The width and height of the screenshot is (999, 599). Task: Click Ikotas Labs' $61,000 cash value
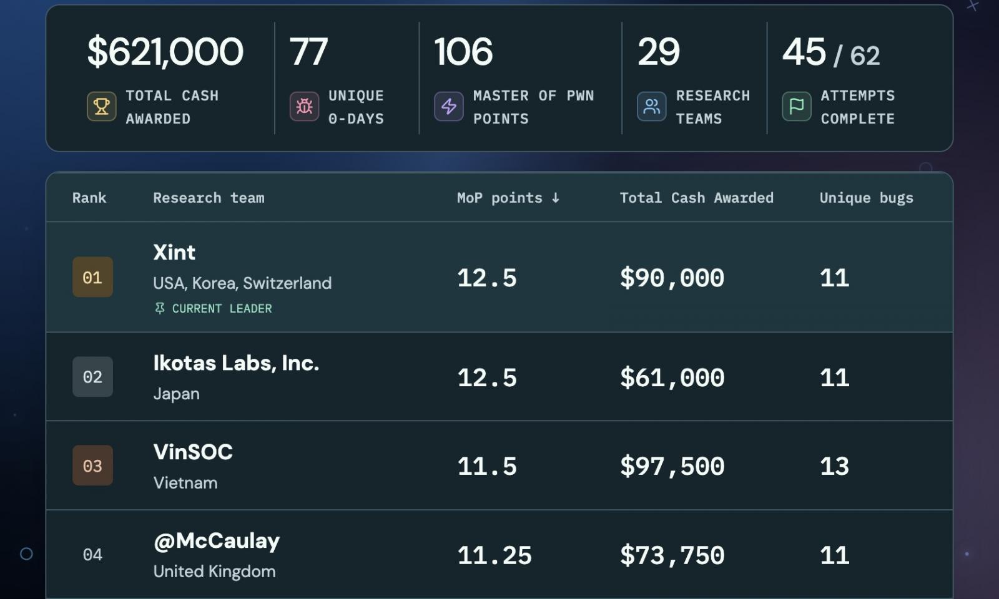[x=672, y=378]
